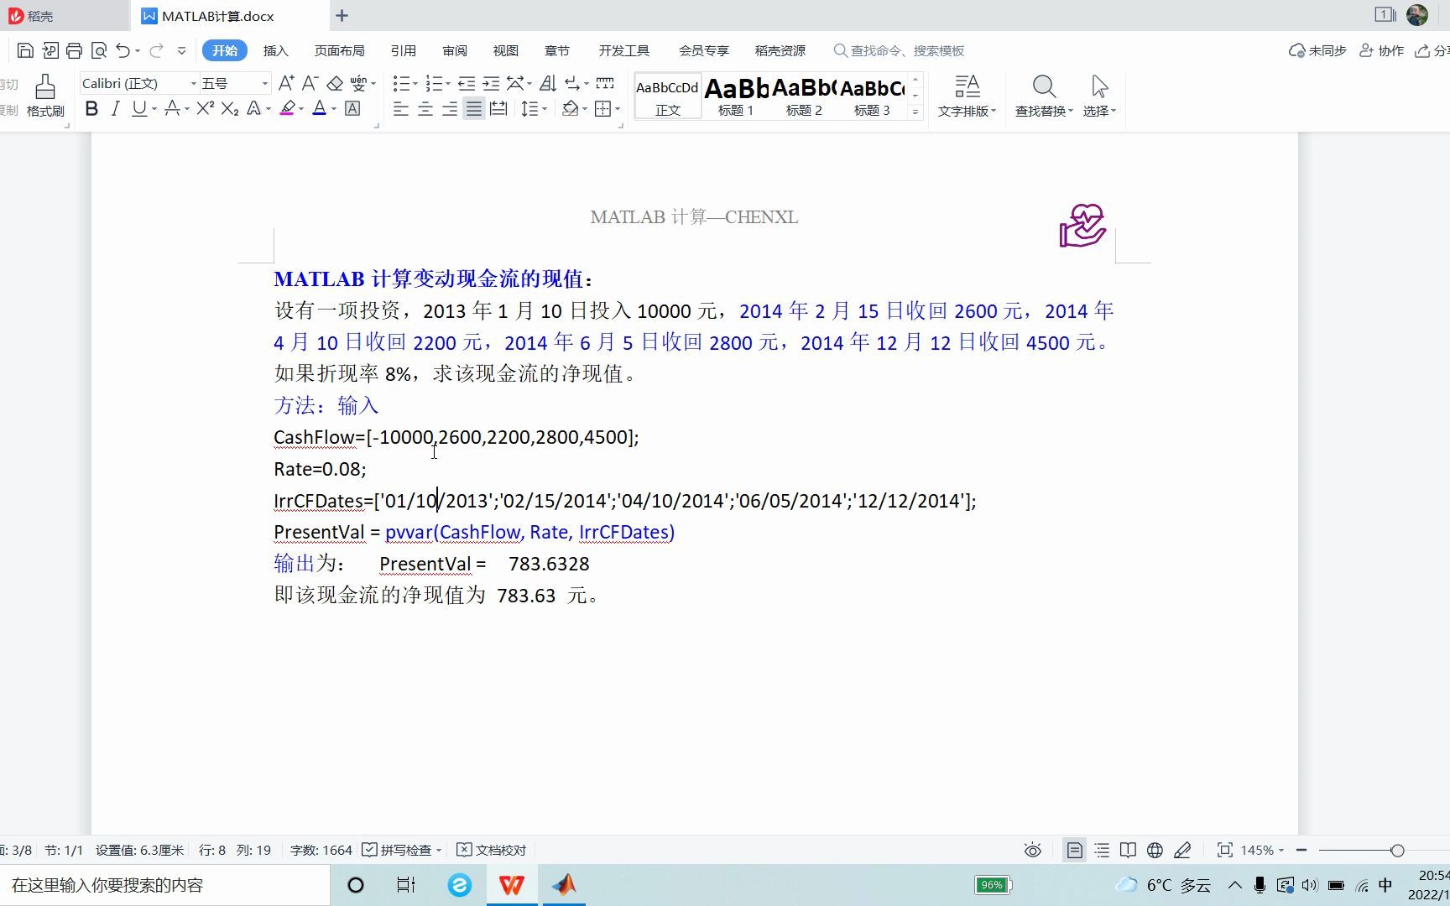1450x906 pixels.
Task: Click the 协作 collaborate button
Action: [x=1381, y=50]
